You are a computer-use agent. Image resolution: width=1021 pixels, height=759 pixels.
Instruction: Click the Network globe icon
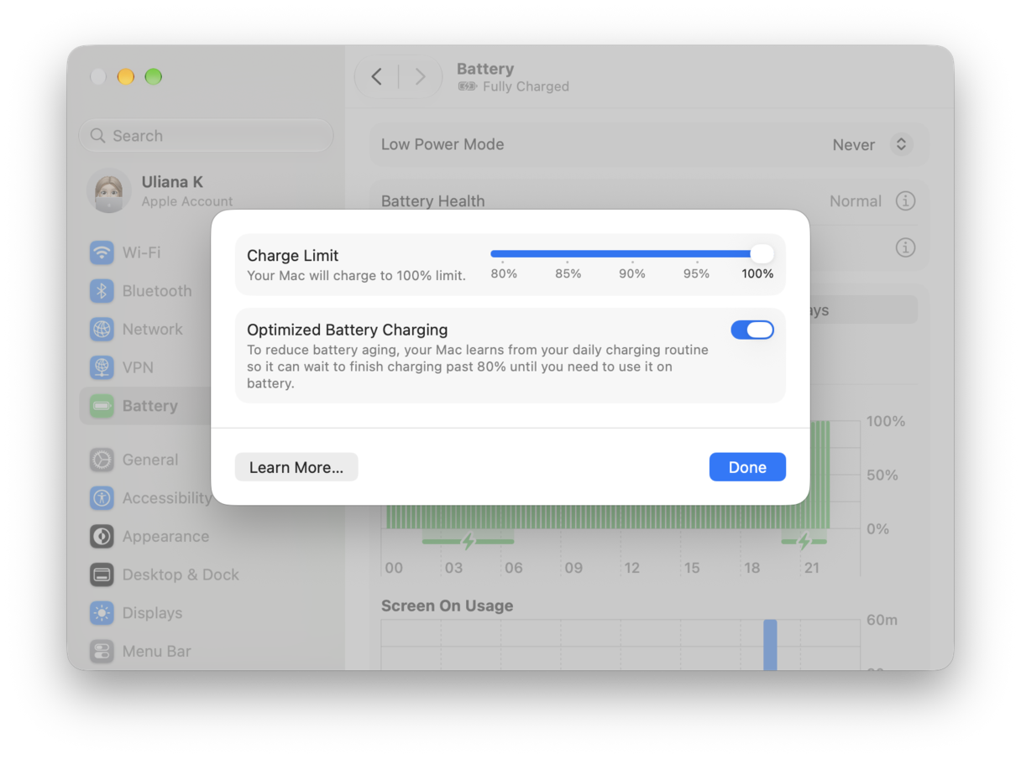(x=102, y=330)
